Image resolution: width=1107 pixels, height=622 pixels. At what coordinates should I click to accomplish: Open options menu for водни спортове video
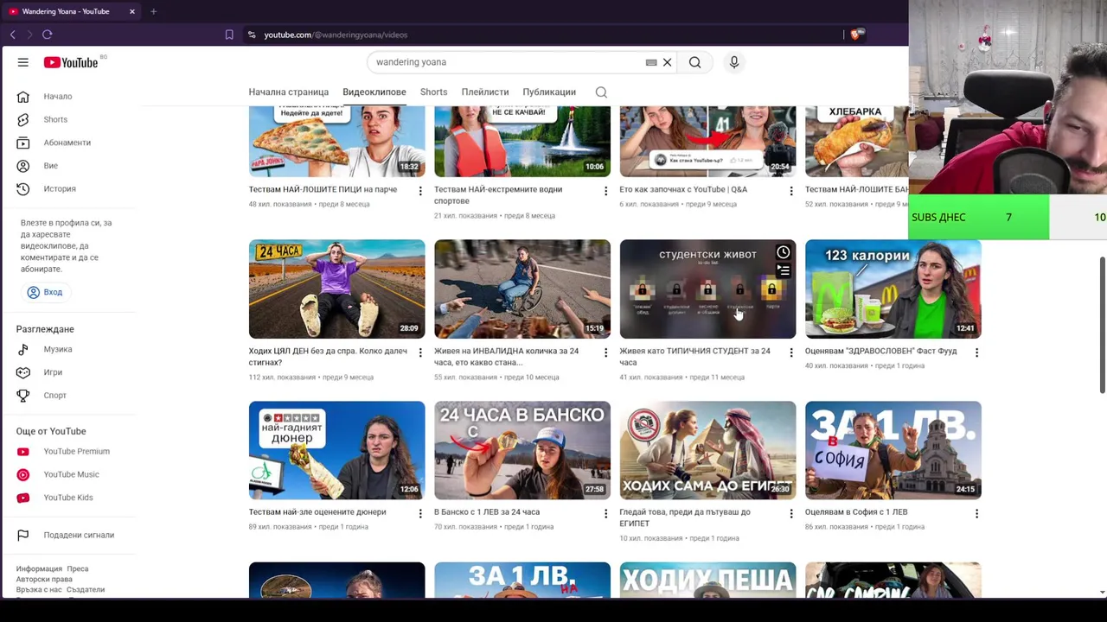coord(605,191)
